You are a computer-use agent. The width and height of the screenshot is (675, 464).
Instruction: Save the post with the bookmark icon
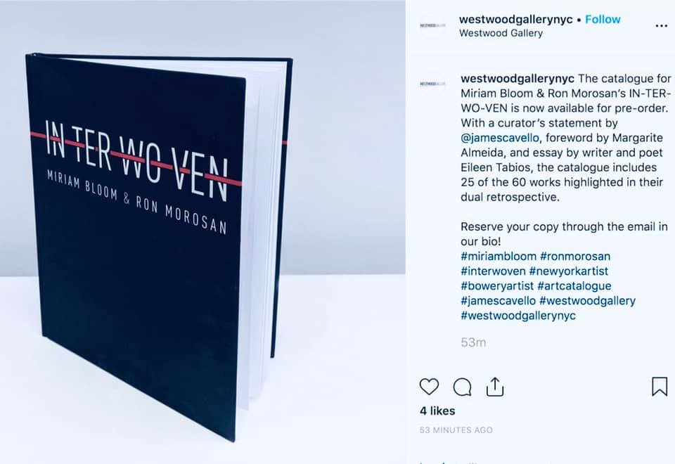(659, 386)
